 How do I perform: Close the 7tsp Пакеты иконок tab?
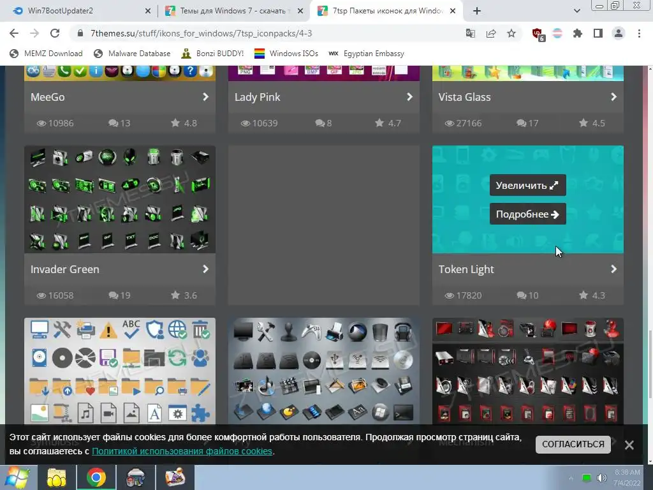[453, 11]
